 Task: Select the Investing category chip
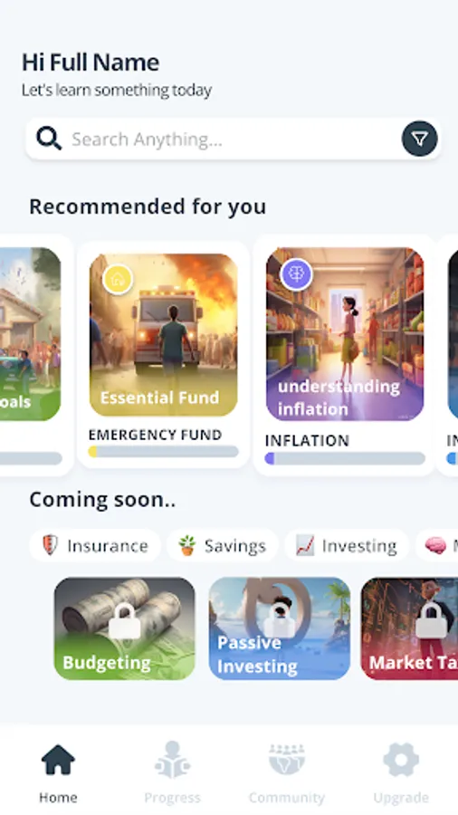347,546
